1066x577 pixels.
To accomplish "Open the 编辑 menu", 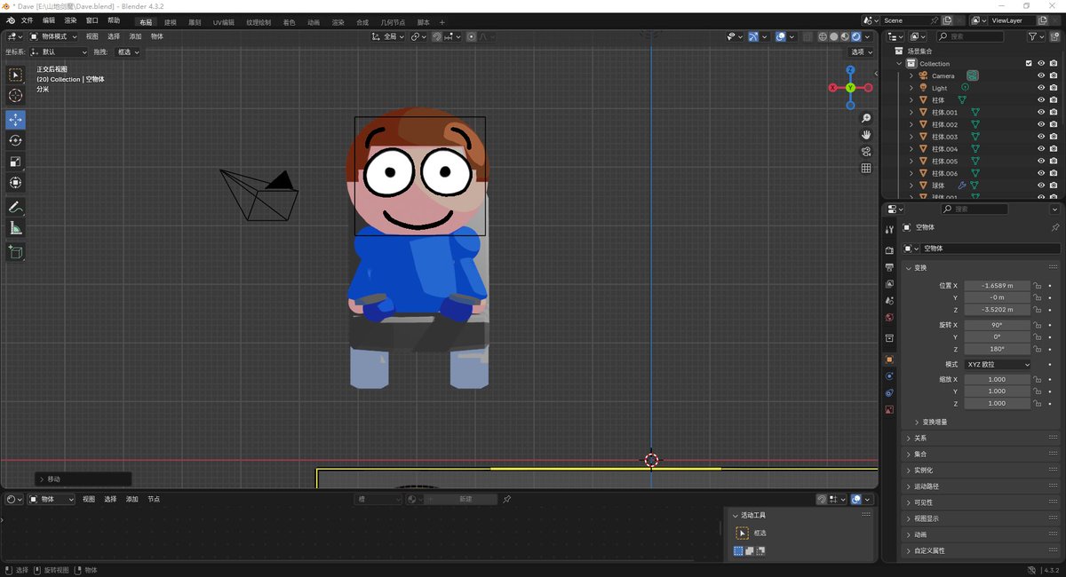I will pyautogui.click(x=49, y=20).
